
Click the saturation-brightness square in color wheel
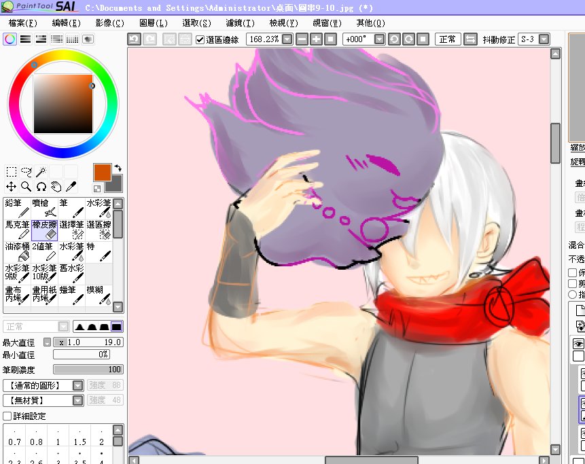[x=63, y=104]
